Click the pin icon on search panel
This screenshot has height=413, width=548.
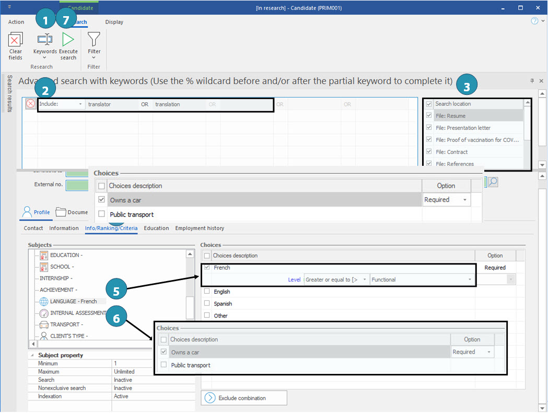coord(532,81)
